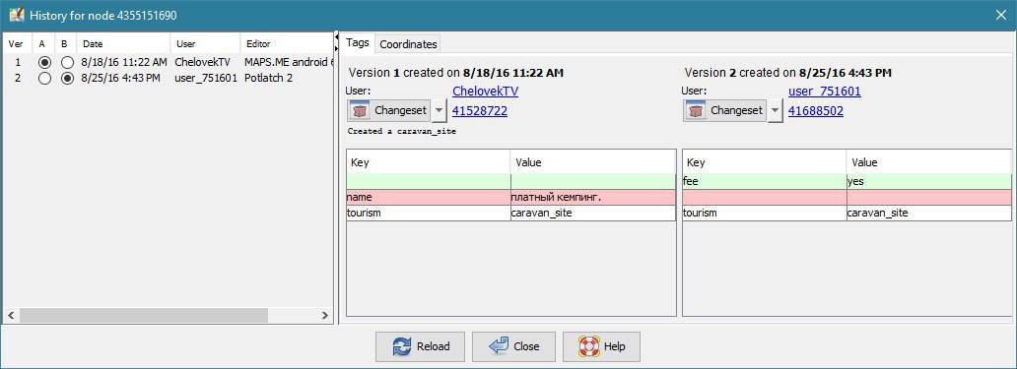Image resolution: width=1017 pixels, height=369 pixels.
Task: Select caravan_site value in version 1 table
Action: 593,213
